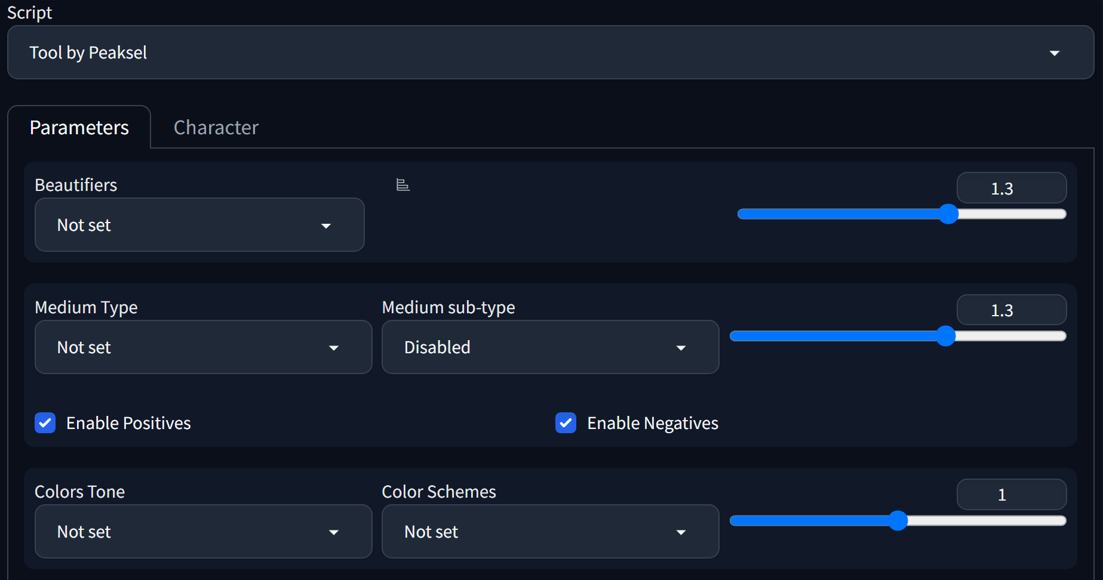Click the Medium sub-type chevron arrow
This screenshot has width=1103, height=580.
[x=681, y=347]
